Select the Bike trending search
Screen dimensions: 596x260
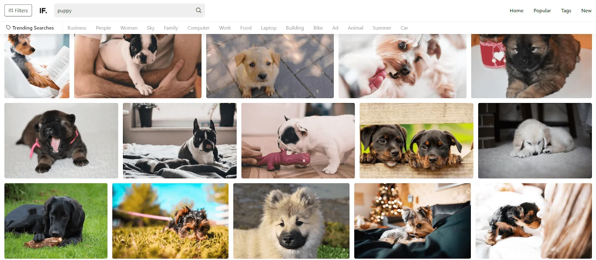318,28
